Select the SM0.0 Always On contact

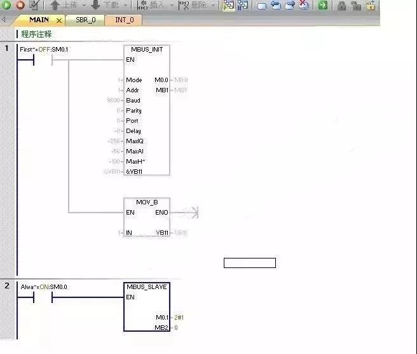43,297
